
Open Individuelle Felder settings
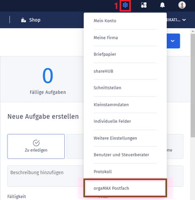125,122
